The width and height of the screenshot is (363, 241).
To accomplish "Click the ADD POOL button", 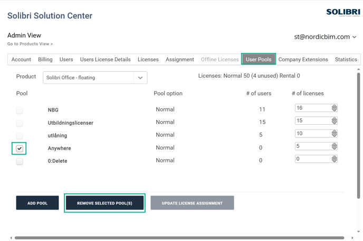I will pyautogui.click(x=37, y=203).
